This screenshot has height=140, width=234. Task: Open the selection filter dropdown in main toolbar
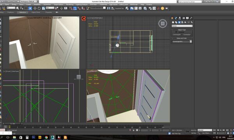tap(11, 8)
